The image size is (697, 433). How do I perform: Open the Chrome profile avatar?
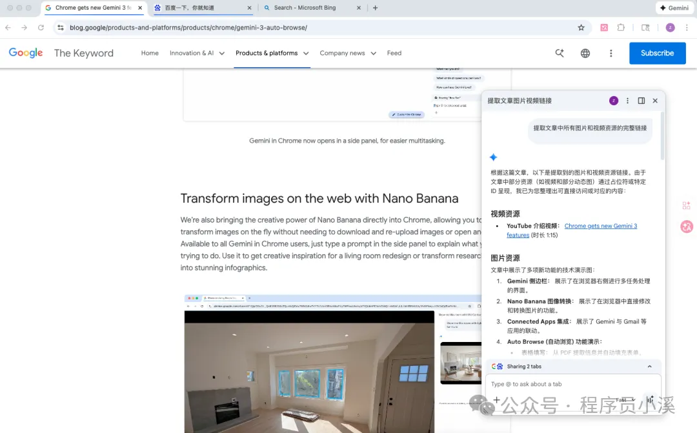click(x=670, y=28)
